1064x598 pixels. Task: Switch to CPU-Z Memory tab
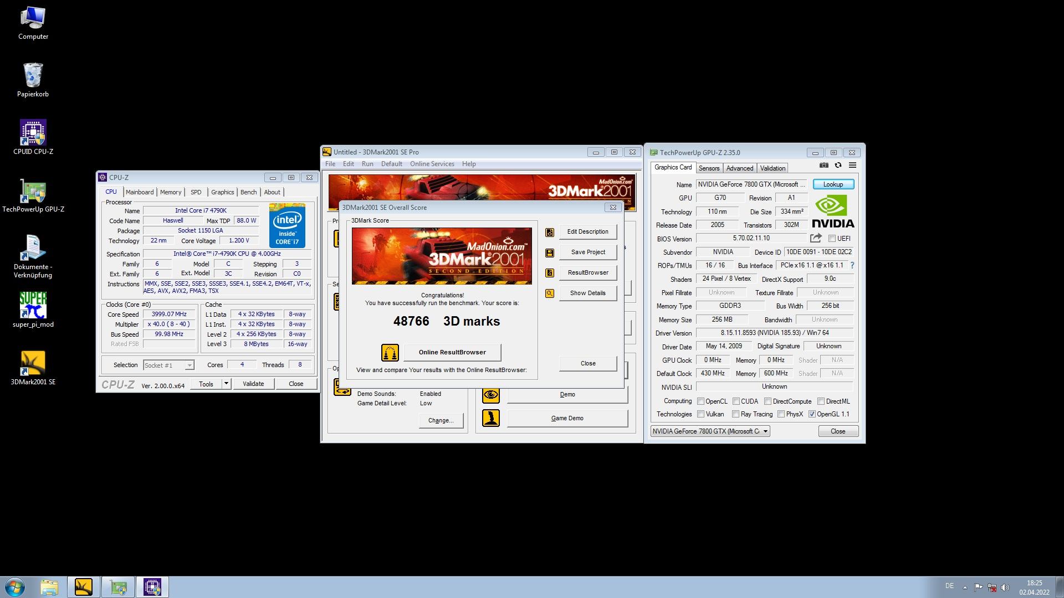(171, 192)
